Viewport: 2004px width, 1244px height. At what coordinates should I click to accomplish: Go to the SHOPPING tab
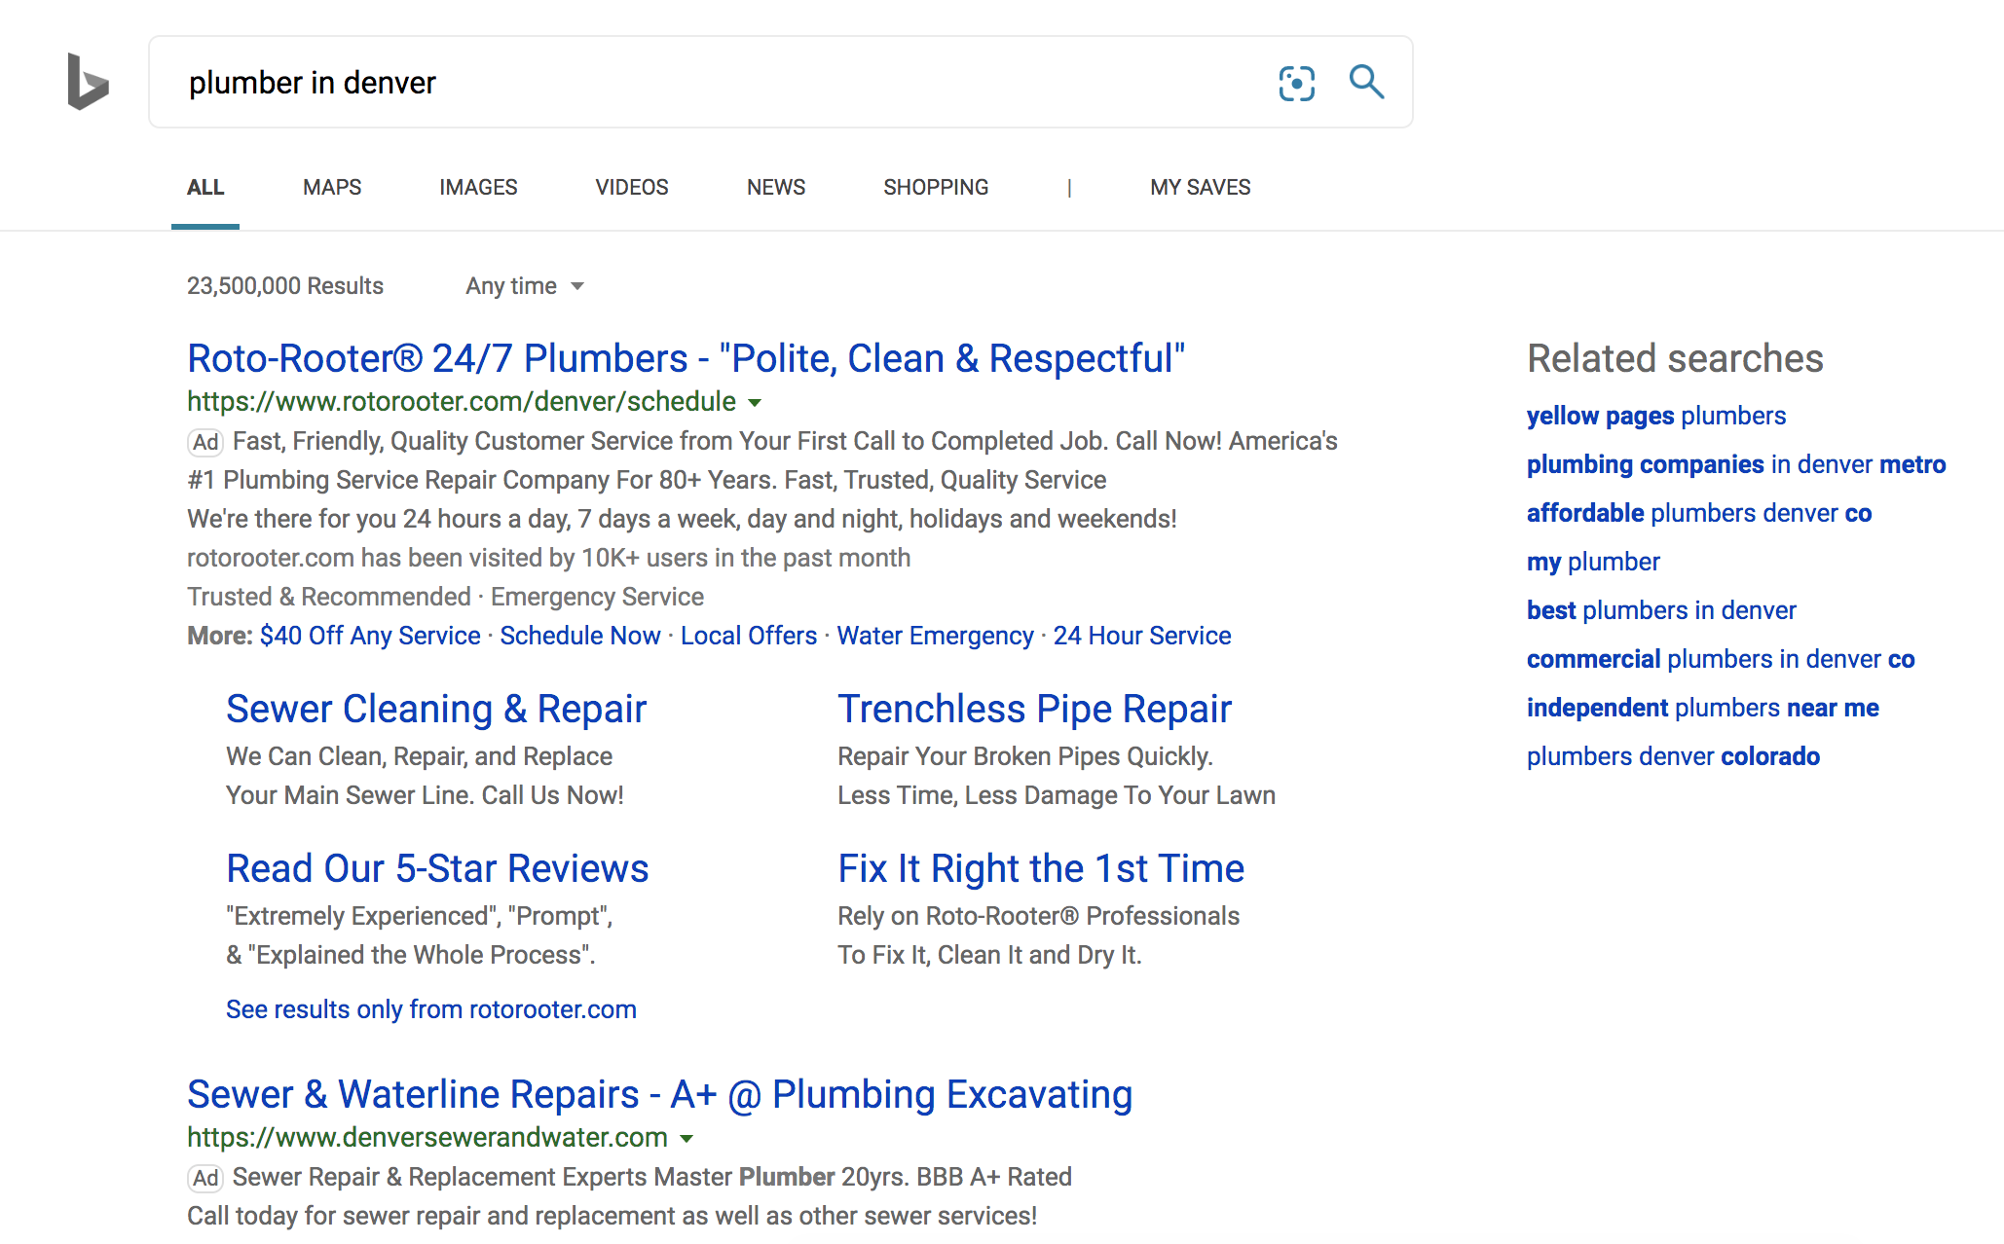coord(936,187)
